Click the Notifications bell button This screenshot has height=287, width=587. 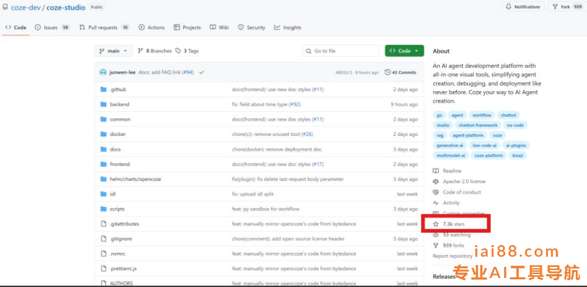[523, 7]
